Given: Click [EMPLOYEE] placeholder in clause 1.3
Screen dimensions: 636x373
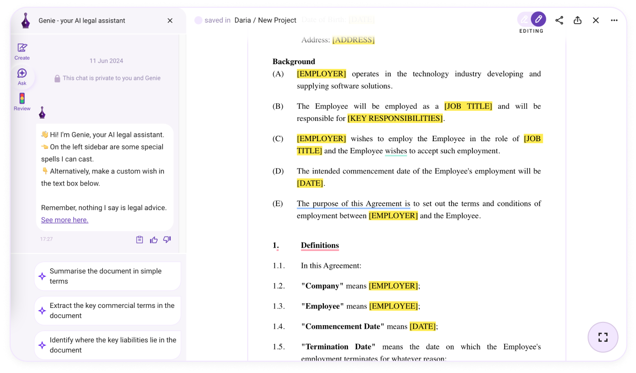Looking at the screenshot, I should point(394,306).
